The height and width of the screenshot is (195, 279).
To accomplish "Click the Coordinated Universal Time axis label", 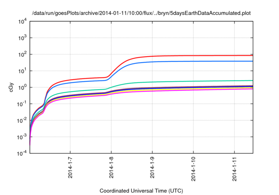I will point(142,191).
